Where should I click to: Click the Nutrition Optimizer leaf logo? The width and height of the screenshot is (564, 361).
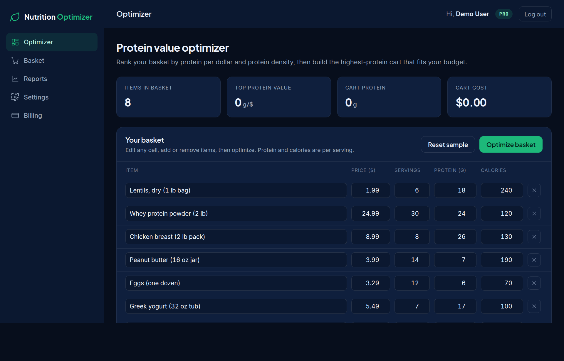pyautogui.click(x=15, y=17)
